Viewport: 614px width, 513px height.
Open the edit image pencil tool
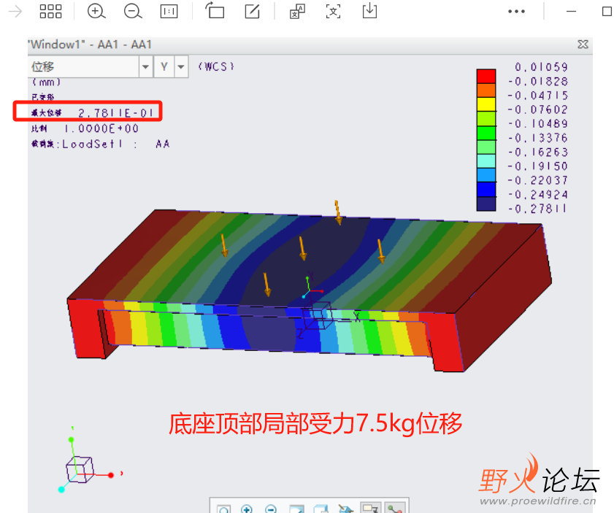click(252, 12)
